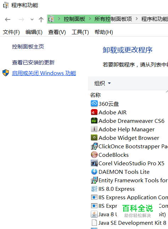Open the 文件(F) menu
The width and height of the screenshot is (168, 229).
pyautogui.click(x=11, y=32)
